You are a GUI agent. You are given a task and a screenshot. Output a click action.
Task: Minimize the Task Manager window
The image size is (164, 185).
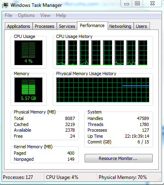(x=127, y=4)
